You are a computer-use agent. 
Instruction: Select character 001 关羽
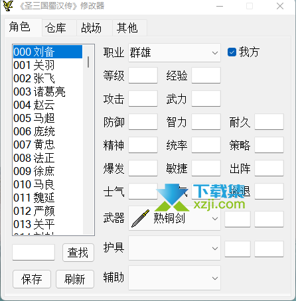pos(48,65)
